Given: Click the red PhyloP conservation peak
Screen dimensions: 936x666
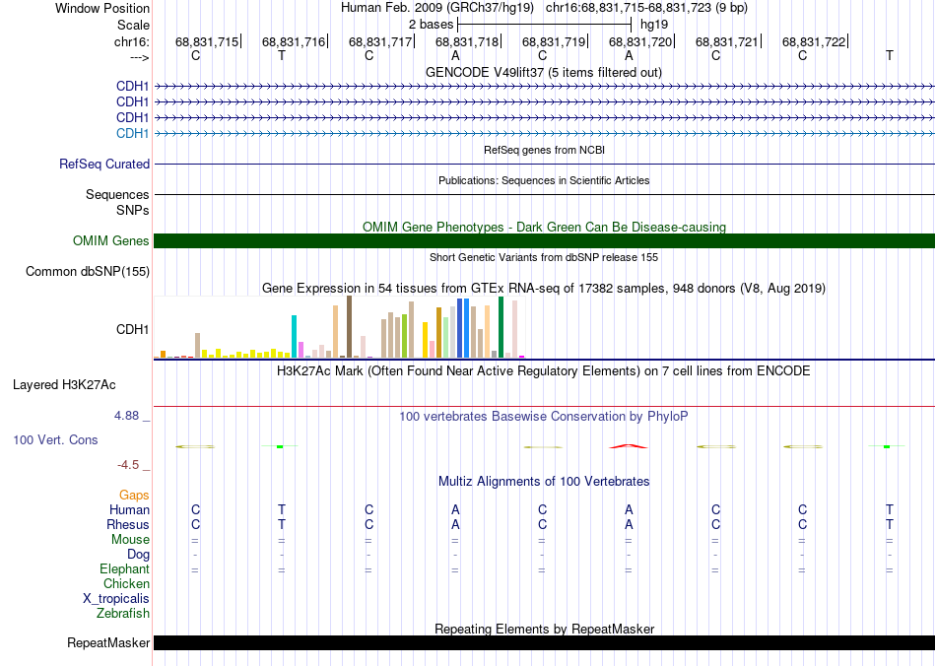Looking at the screenshot, I should [x=629, y=446].
